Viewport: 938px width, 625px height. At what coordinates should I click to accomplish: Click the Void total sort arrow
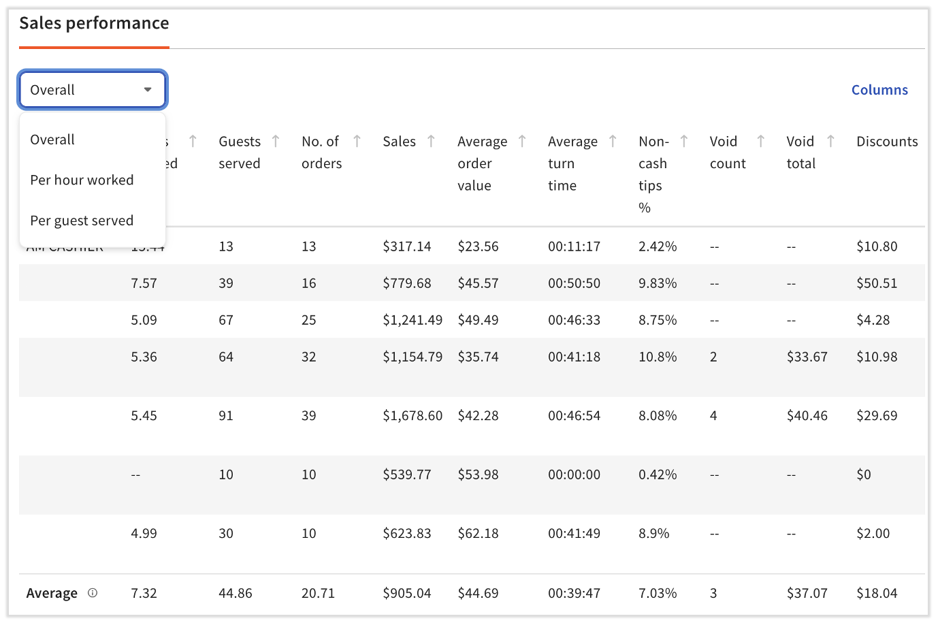(x=830, y=141)
